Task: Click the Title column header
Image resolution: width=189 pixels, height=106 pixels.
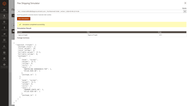Action: tap(123, 32)
